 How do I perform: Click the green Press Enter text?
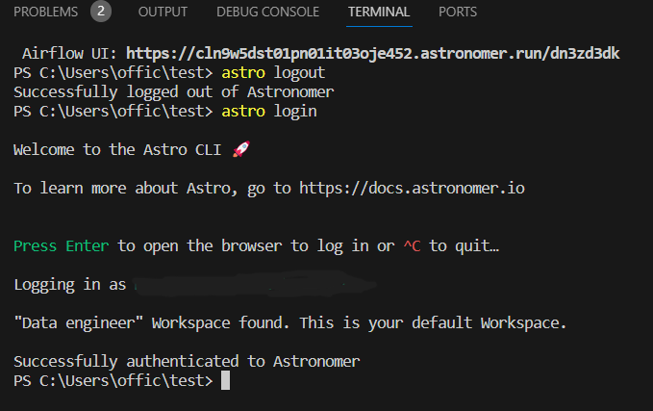(62, 246)
